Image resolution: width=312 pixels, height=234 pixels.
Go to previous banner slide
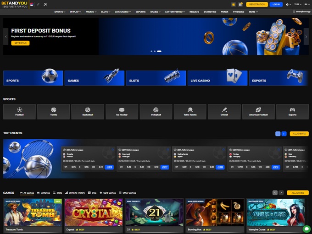point(6,36)
